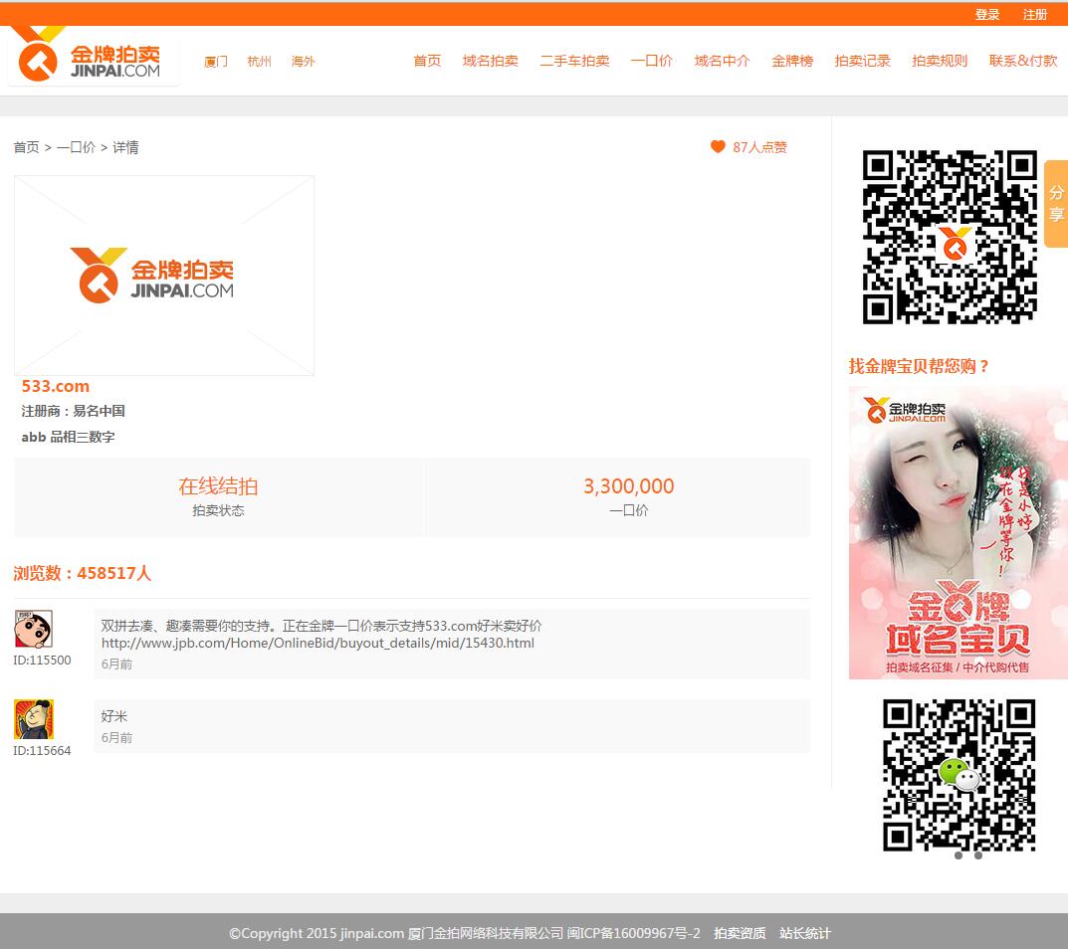This screenshot has width=1068, height=949.
Task: Click the WeChat QR code image
Action: pyautogui.click(x=960, y=775)
